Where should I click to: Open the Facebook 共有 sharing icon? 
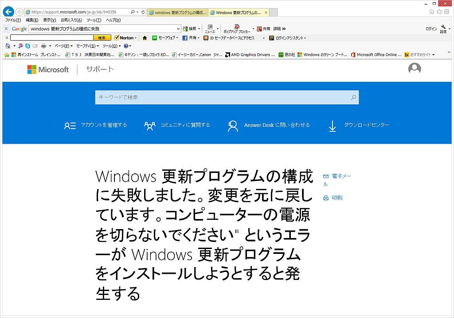point(185,38)
